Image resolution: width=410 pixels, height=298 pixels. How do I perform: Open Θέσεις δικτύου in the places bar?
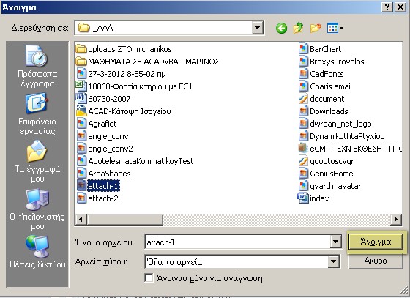pyautogui.click(x=37, y=252)
